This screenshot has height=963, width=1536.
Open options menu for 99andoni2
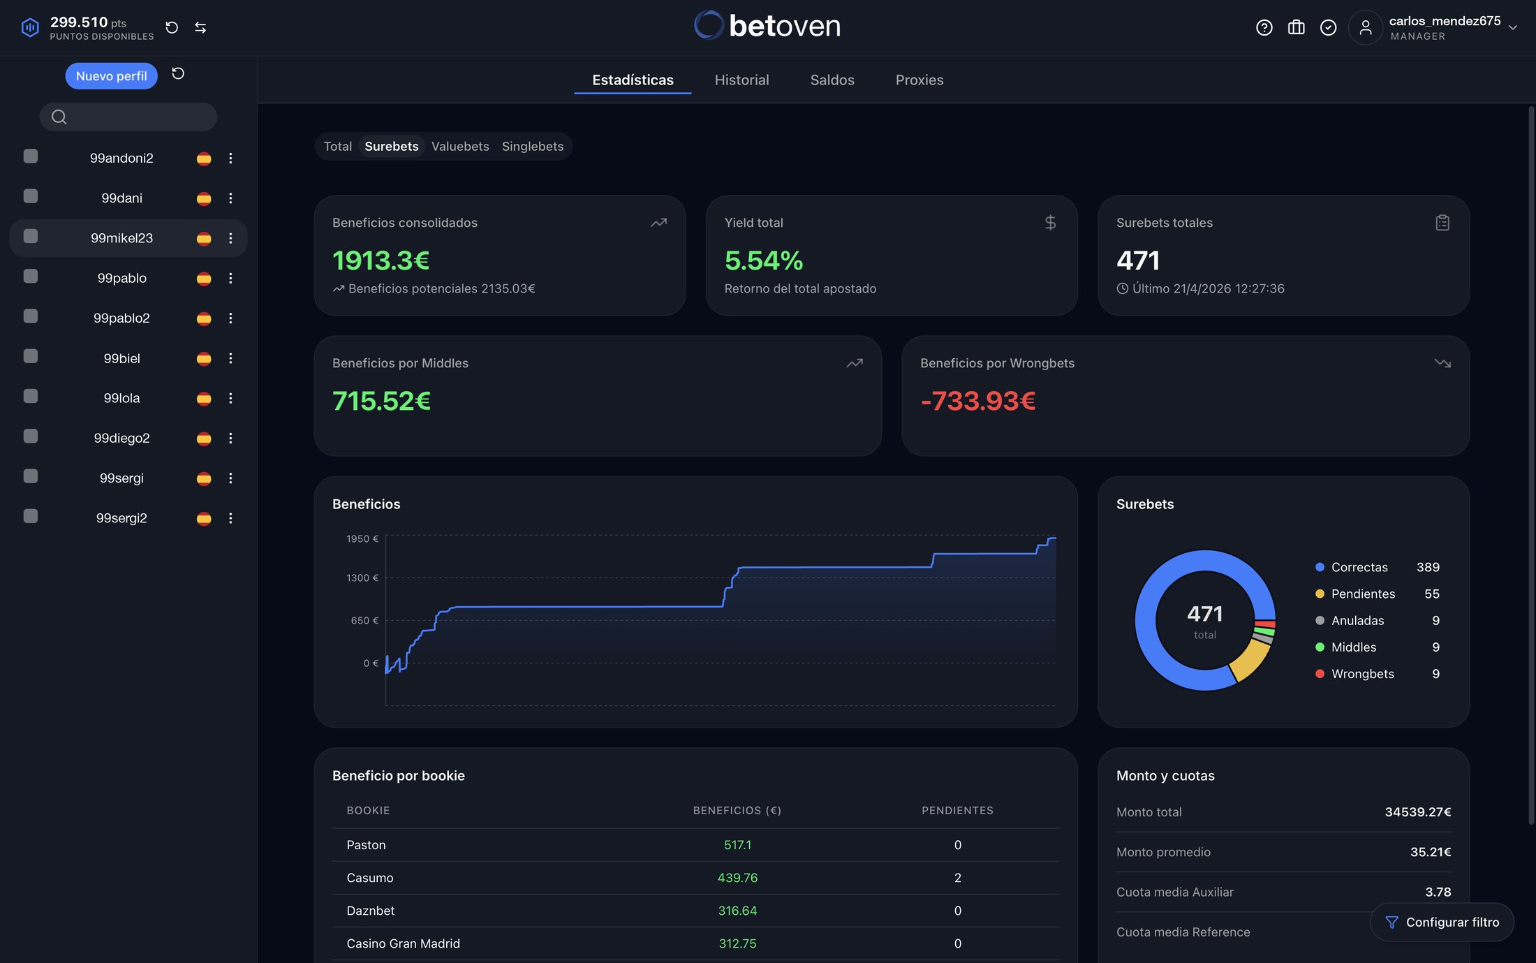(230, 159)
